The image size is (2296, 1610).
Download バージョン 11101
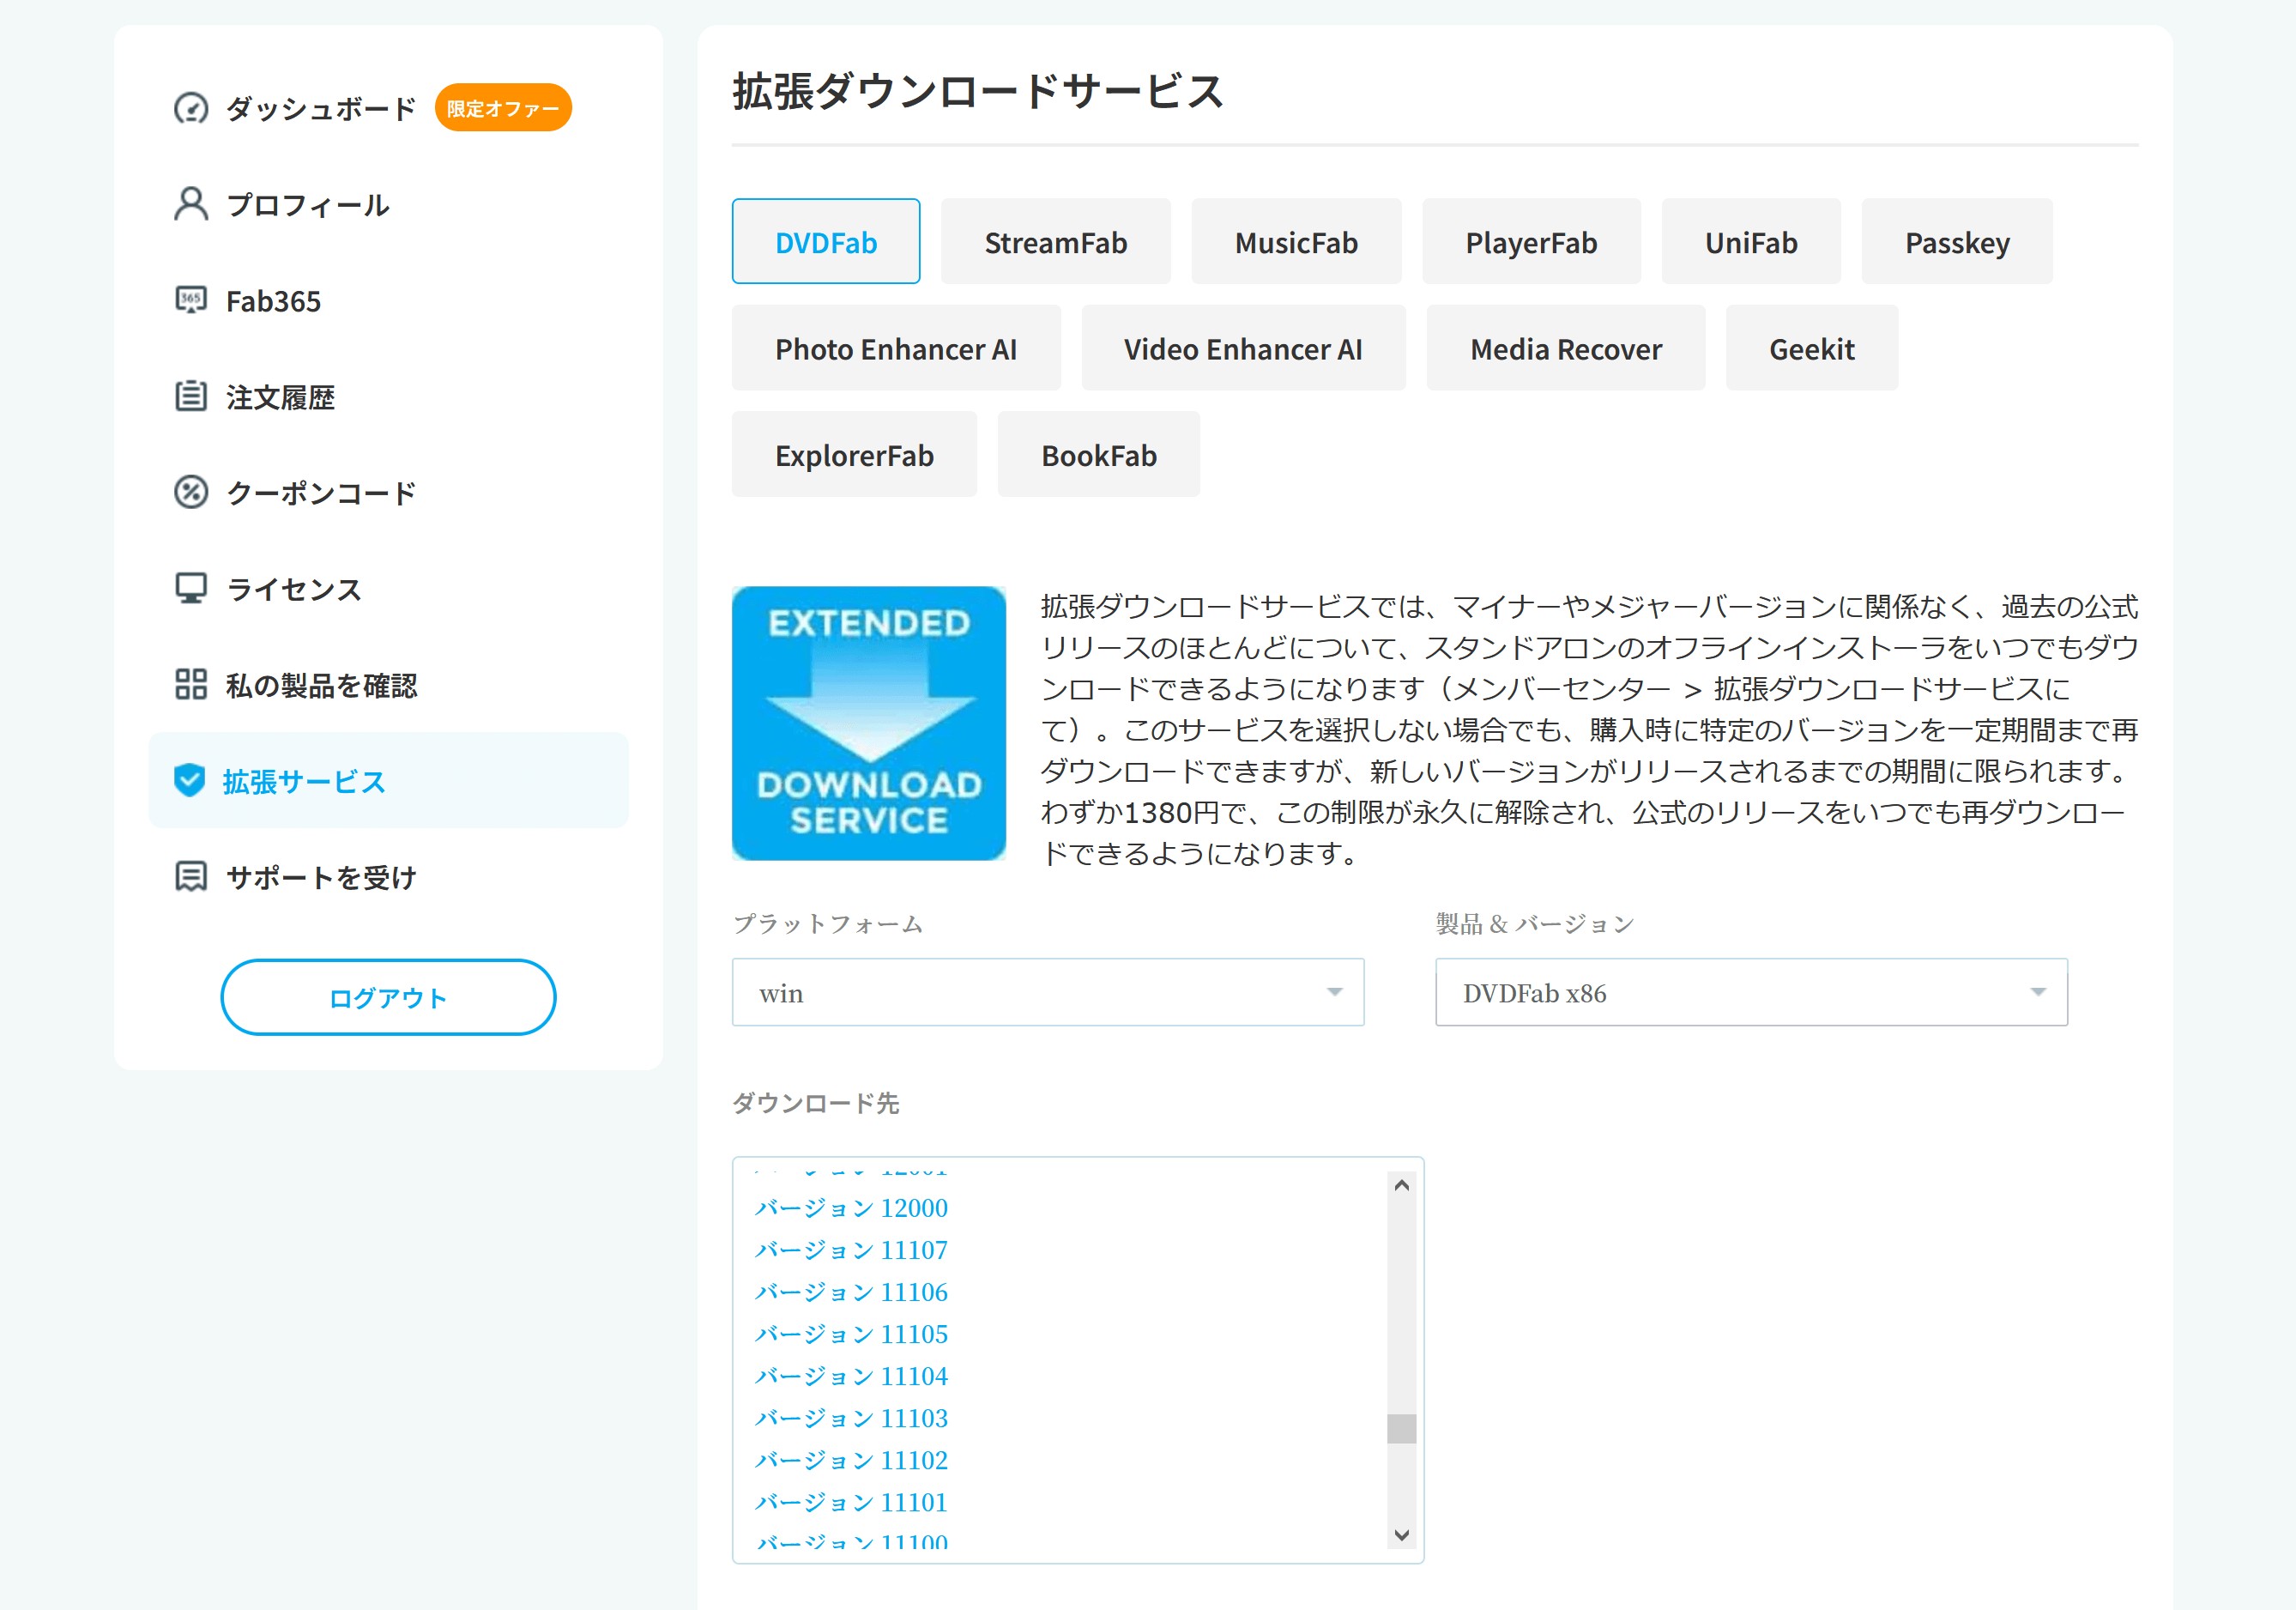[x=851, y=1502]
